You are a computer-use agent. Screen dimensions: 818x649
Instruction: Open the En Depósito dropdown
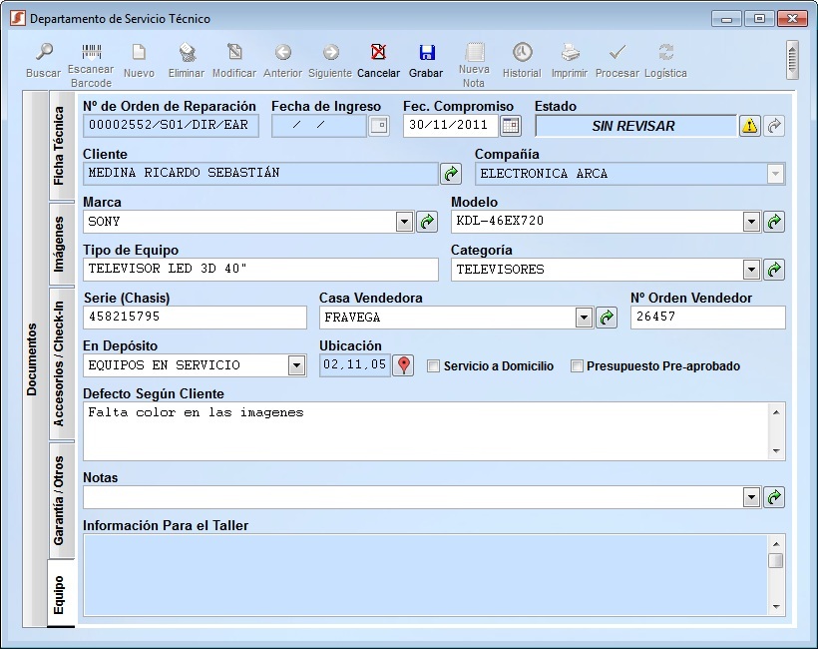coord(296,365)
